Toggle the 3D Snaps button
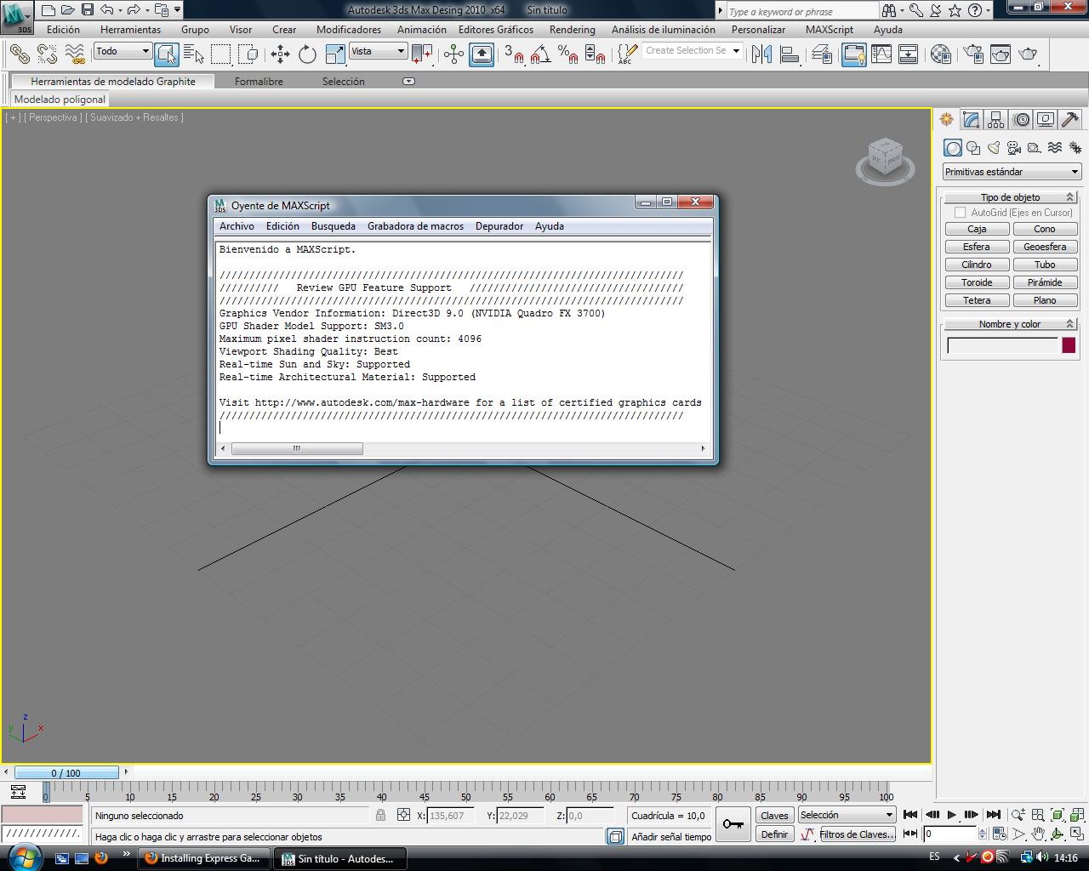Screen dimensions: 1089x871 coord(513,54)
